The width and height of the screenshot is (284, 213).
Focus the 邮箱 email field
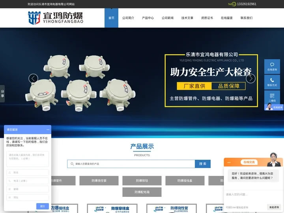[x=28, y=189]
